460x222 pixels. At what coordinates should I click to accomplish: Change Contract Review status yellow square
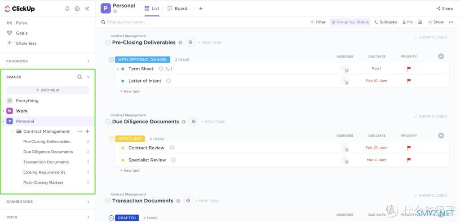point(123,148)
